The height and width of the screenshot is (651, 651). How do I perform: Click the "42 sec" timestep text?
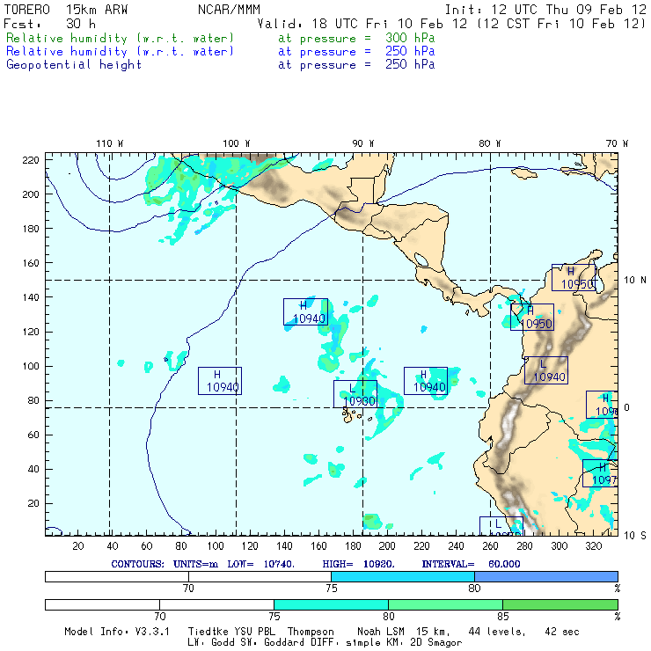562,632
